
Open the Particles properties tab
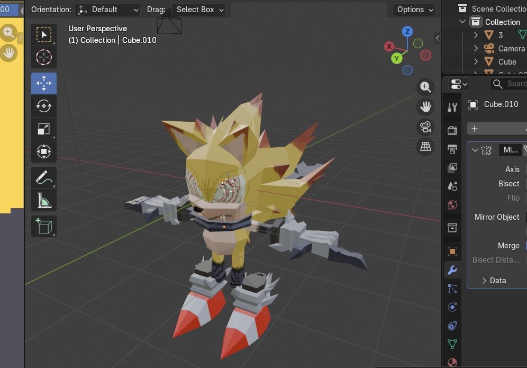point(452,289)
